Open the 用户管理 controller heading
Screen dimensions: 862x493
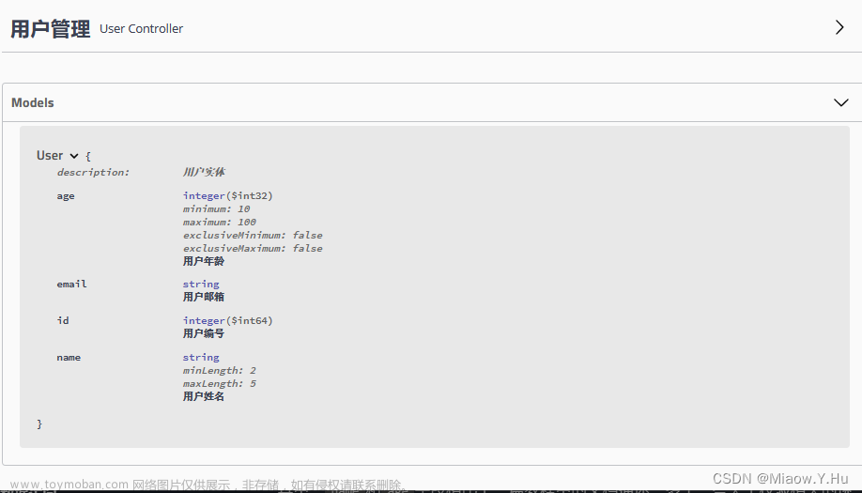[50, 28]
